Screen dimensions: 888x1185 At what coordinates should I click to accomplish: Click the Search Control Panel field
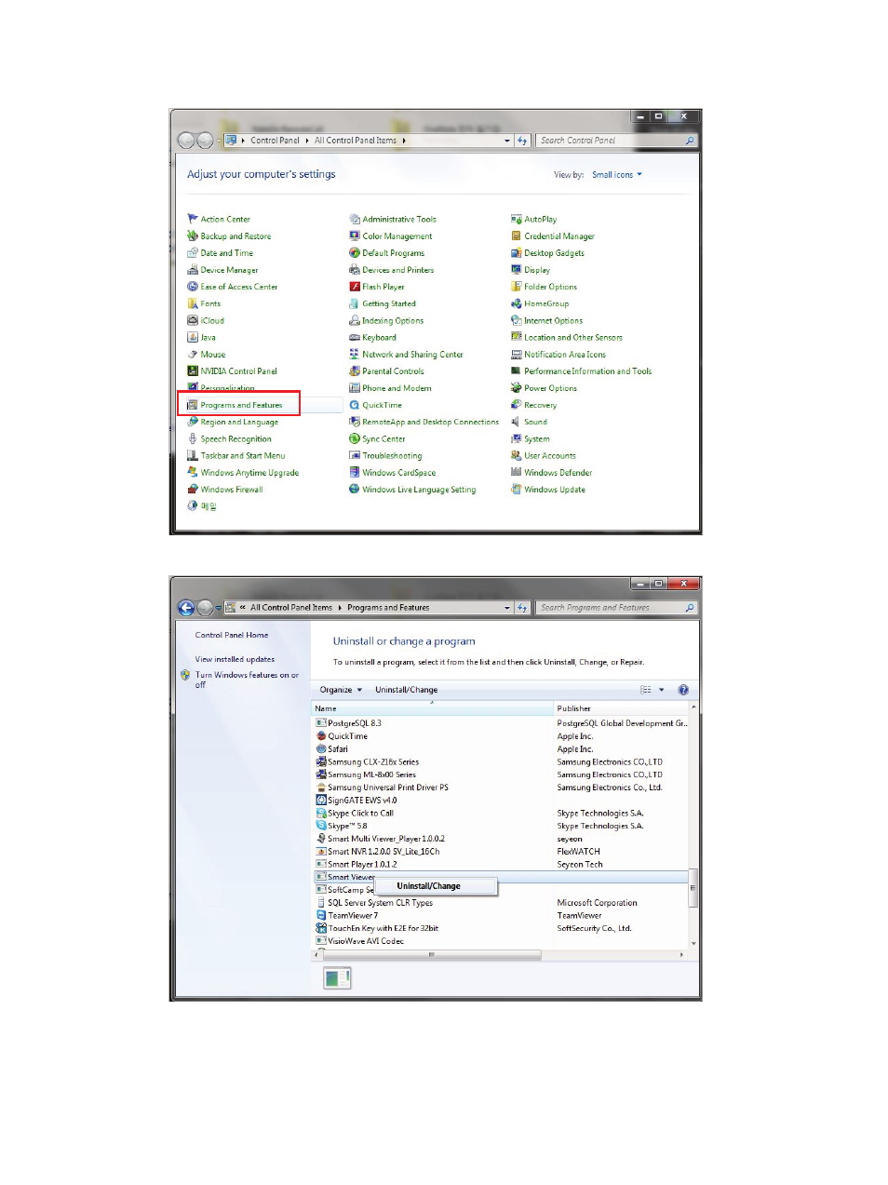[615, 141]
